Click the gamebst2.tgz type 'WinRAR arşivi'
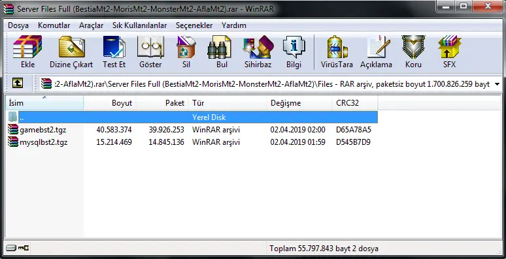 point(216,129)
